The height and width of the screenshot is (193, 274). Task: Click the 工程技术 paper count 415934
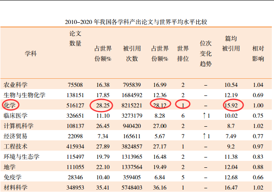click(75, 146)
